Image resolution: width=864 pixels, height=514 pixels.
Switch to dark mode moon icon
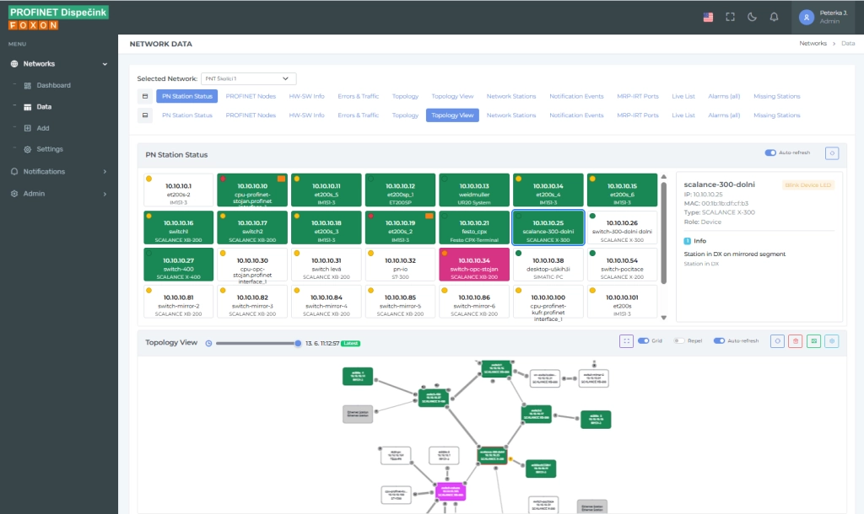752,17
